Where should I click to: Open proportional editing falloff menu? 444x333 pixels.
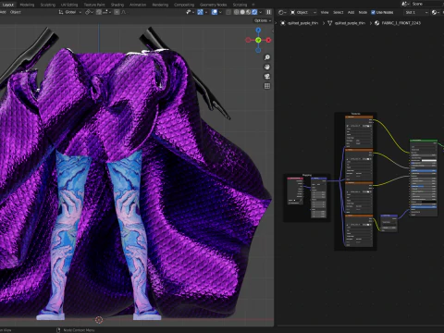124,12
